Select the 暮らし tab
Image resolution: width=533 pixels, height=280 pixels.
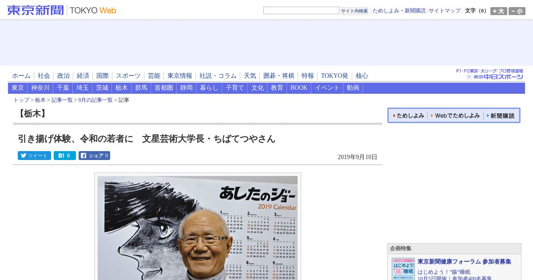[209, 88]
